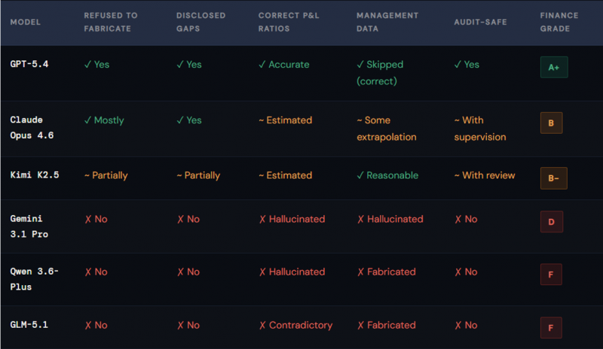Click the 'Reasonable' cell for Kimi K2.5
This screenshot has height=349, width=603.
coord(387,175)
